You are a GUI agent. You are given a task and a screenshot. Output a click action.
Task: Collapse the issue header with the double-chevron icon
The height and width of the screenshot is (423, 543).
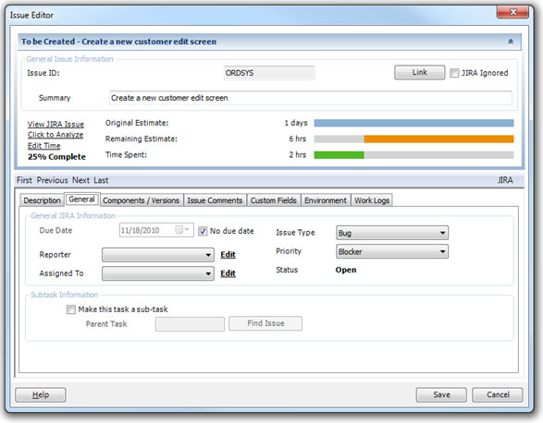pos(511,42)
